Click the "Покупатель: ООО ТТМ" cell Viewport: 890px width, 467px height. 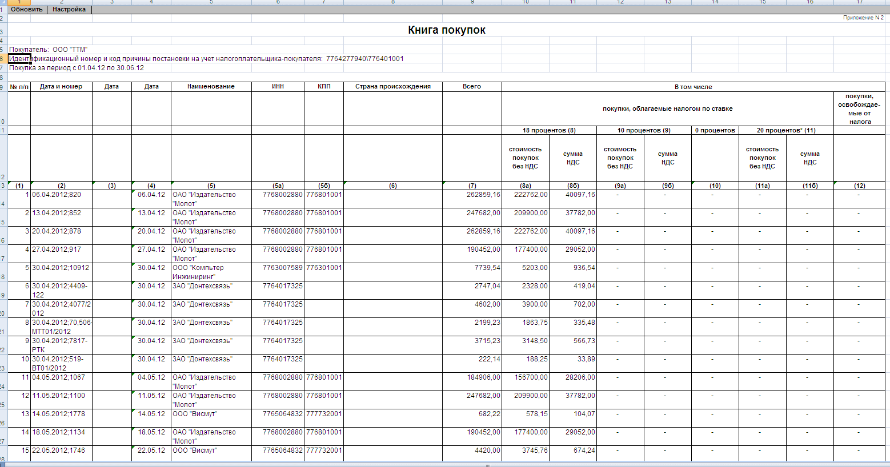48,50
